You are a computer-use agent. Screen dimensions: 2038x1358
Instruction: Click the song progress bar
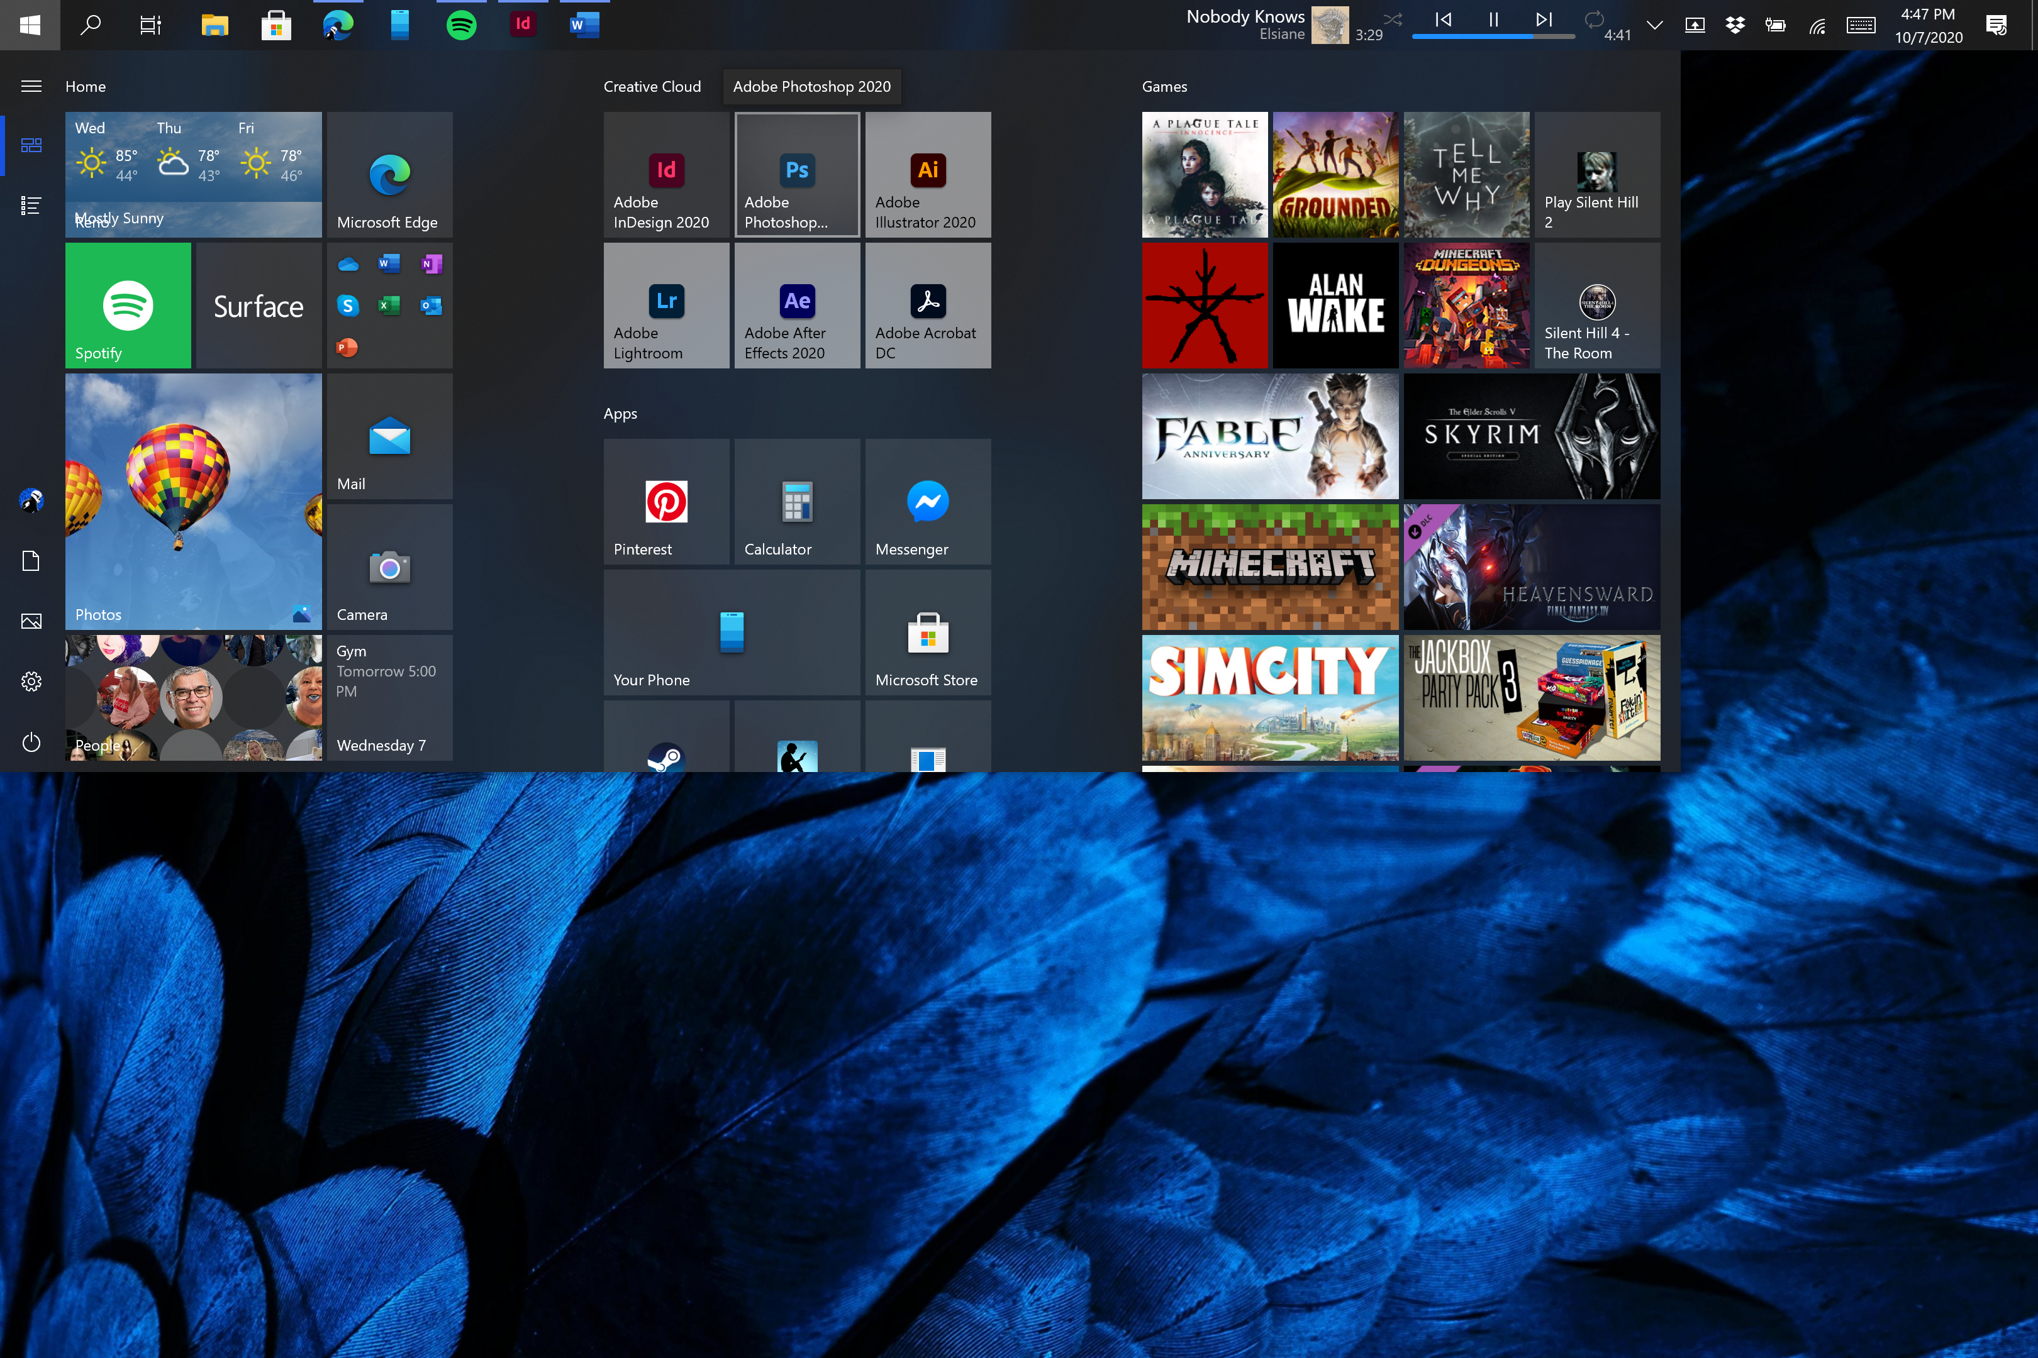tap(1493, 36)
